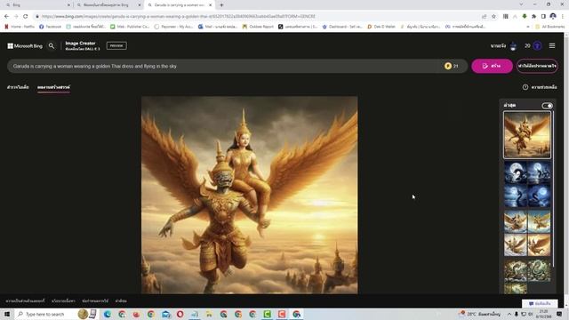Open the Opera icon in the taskbar
Viewport: 569px width, 320px height.
coord(180,314)
